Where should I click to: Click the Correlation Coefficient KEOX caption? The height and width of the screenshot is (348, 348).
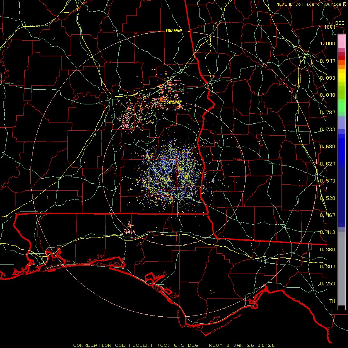(174, 345)
